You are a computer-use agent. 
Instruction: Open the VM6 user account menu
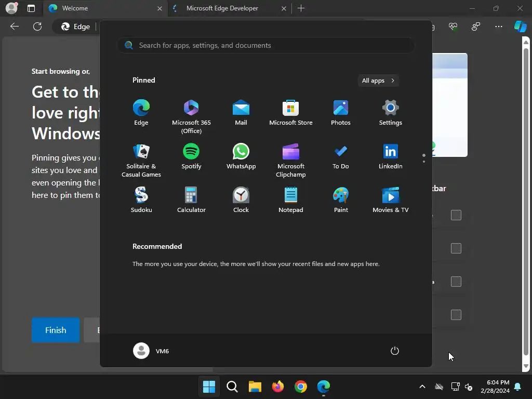pos(151,351)
